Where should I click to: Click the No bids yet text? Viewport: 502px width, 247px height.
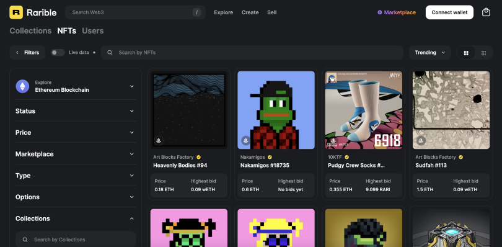tap(291, 189)
